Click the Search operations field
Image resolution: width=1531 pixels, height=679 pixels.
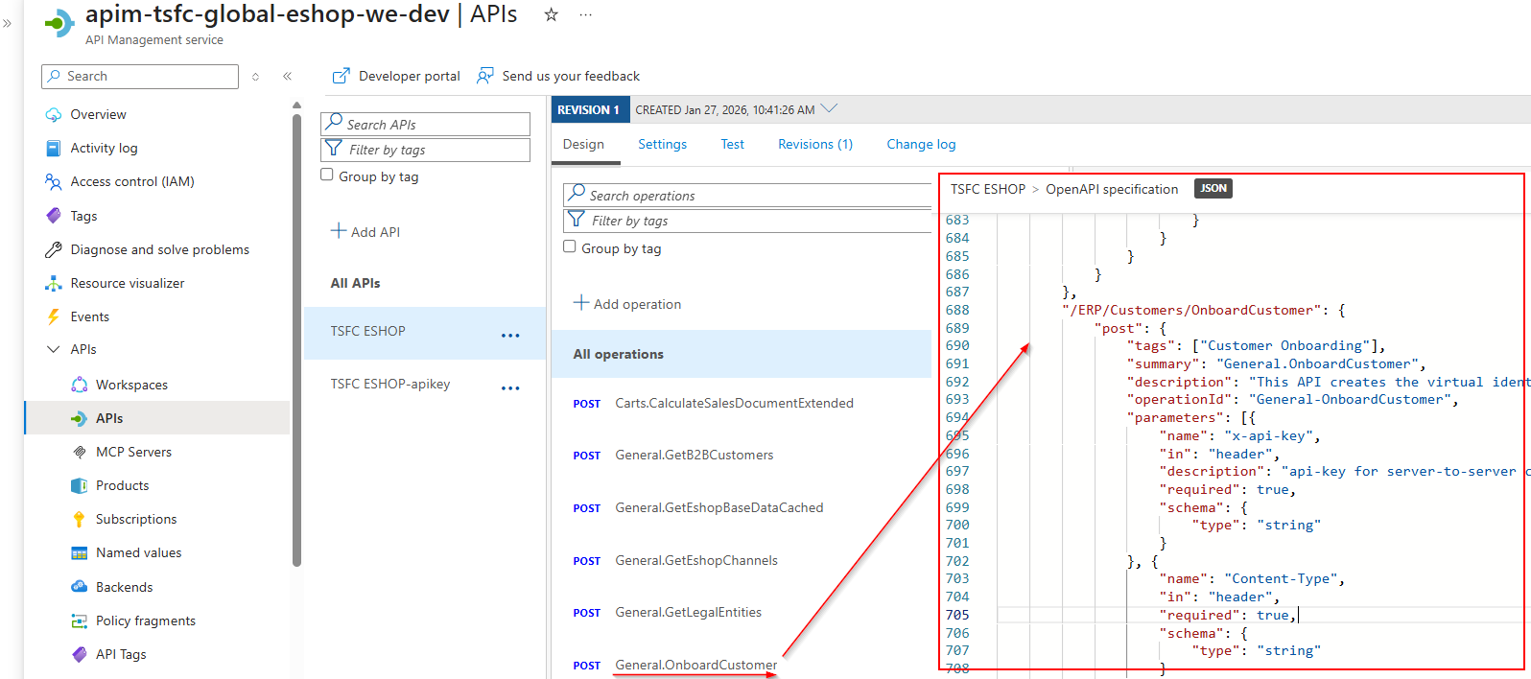coord(747,195)
